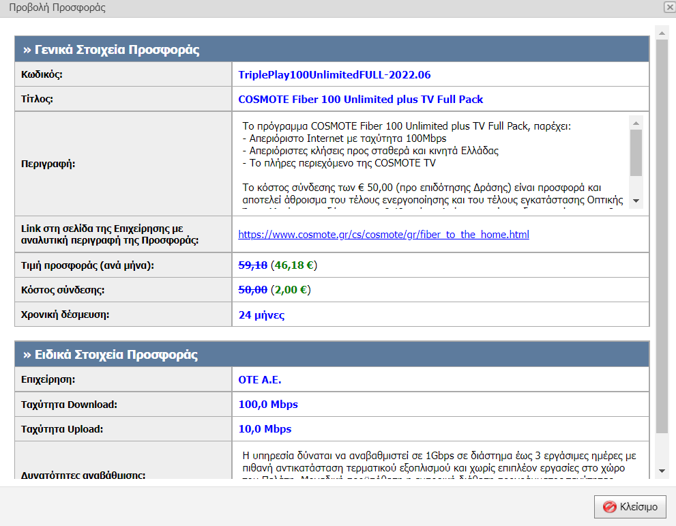Click download speed 100,0 Mbps
Viewport: 676px width, 526px height.
(x=268, y=405)
